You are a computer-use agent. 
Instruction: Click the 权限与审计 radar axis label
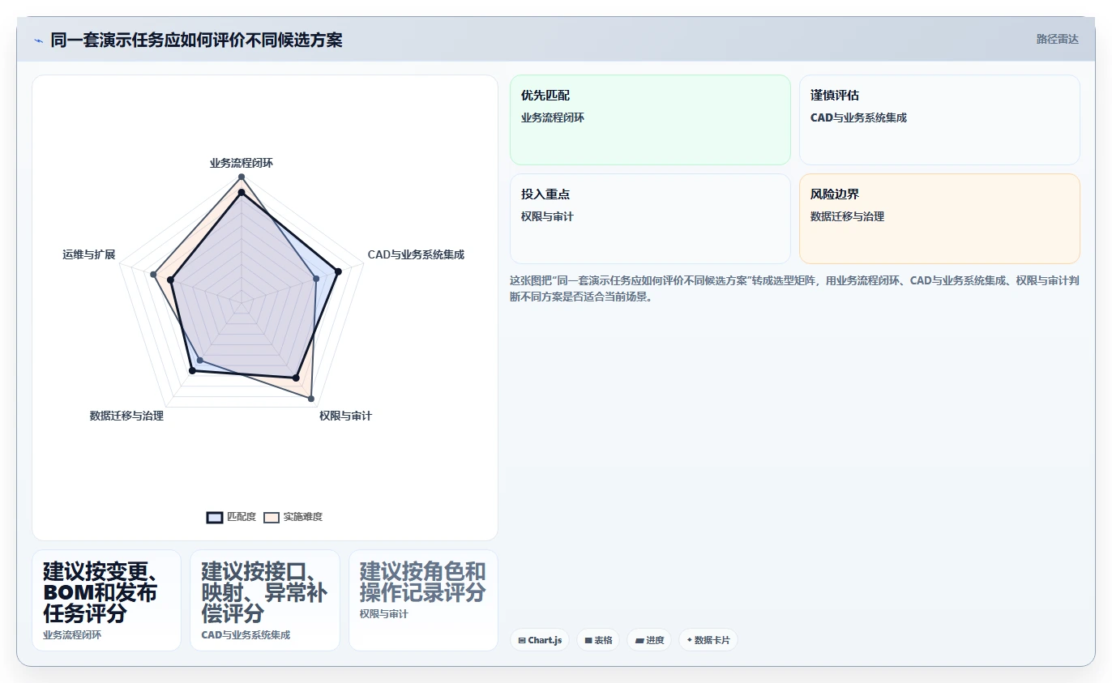click(x=345, y=416)
